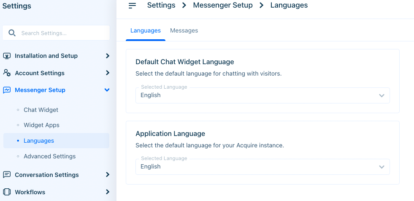The image size is (414, 201).
Task: Open the Default Chat Widget Language dropdown
Action: pos(262,95)
